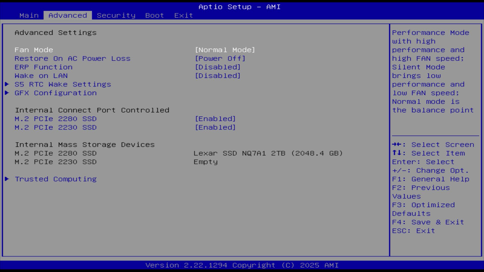Open the GFX Configuration submenu
Screen dimensions: 484x272
(x=55, y=93)
